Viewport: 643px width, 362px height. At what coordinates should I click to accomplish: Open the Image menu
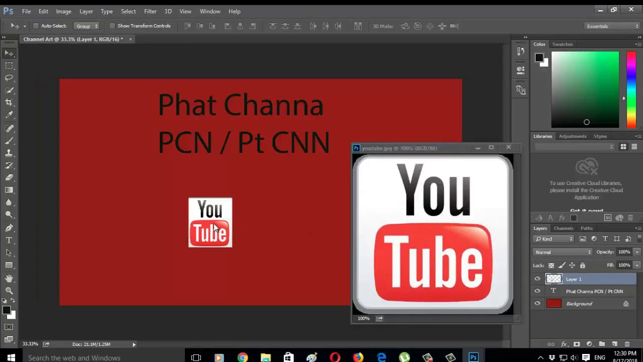63,11
